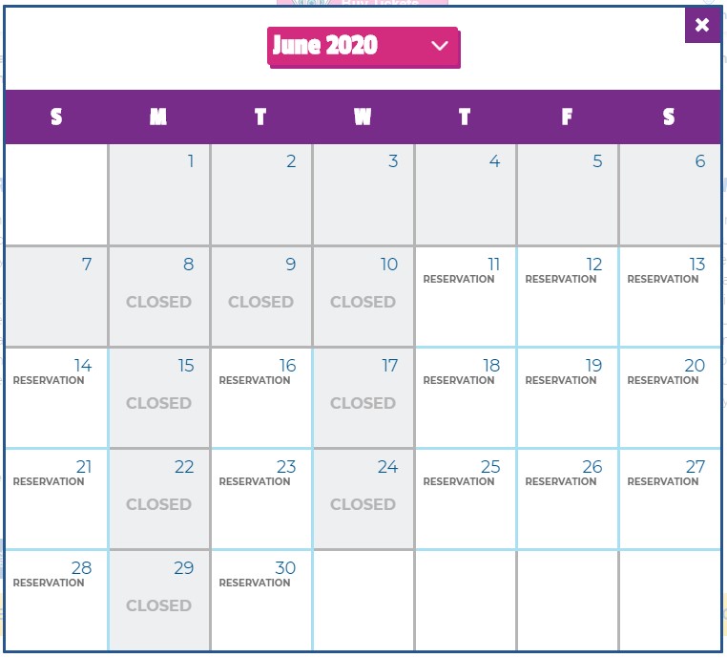The width and height of the screenshot is (727, 658).
Task: Pick June 20 reservation day
Action: pyautogui.click(x=670, y=397)
